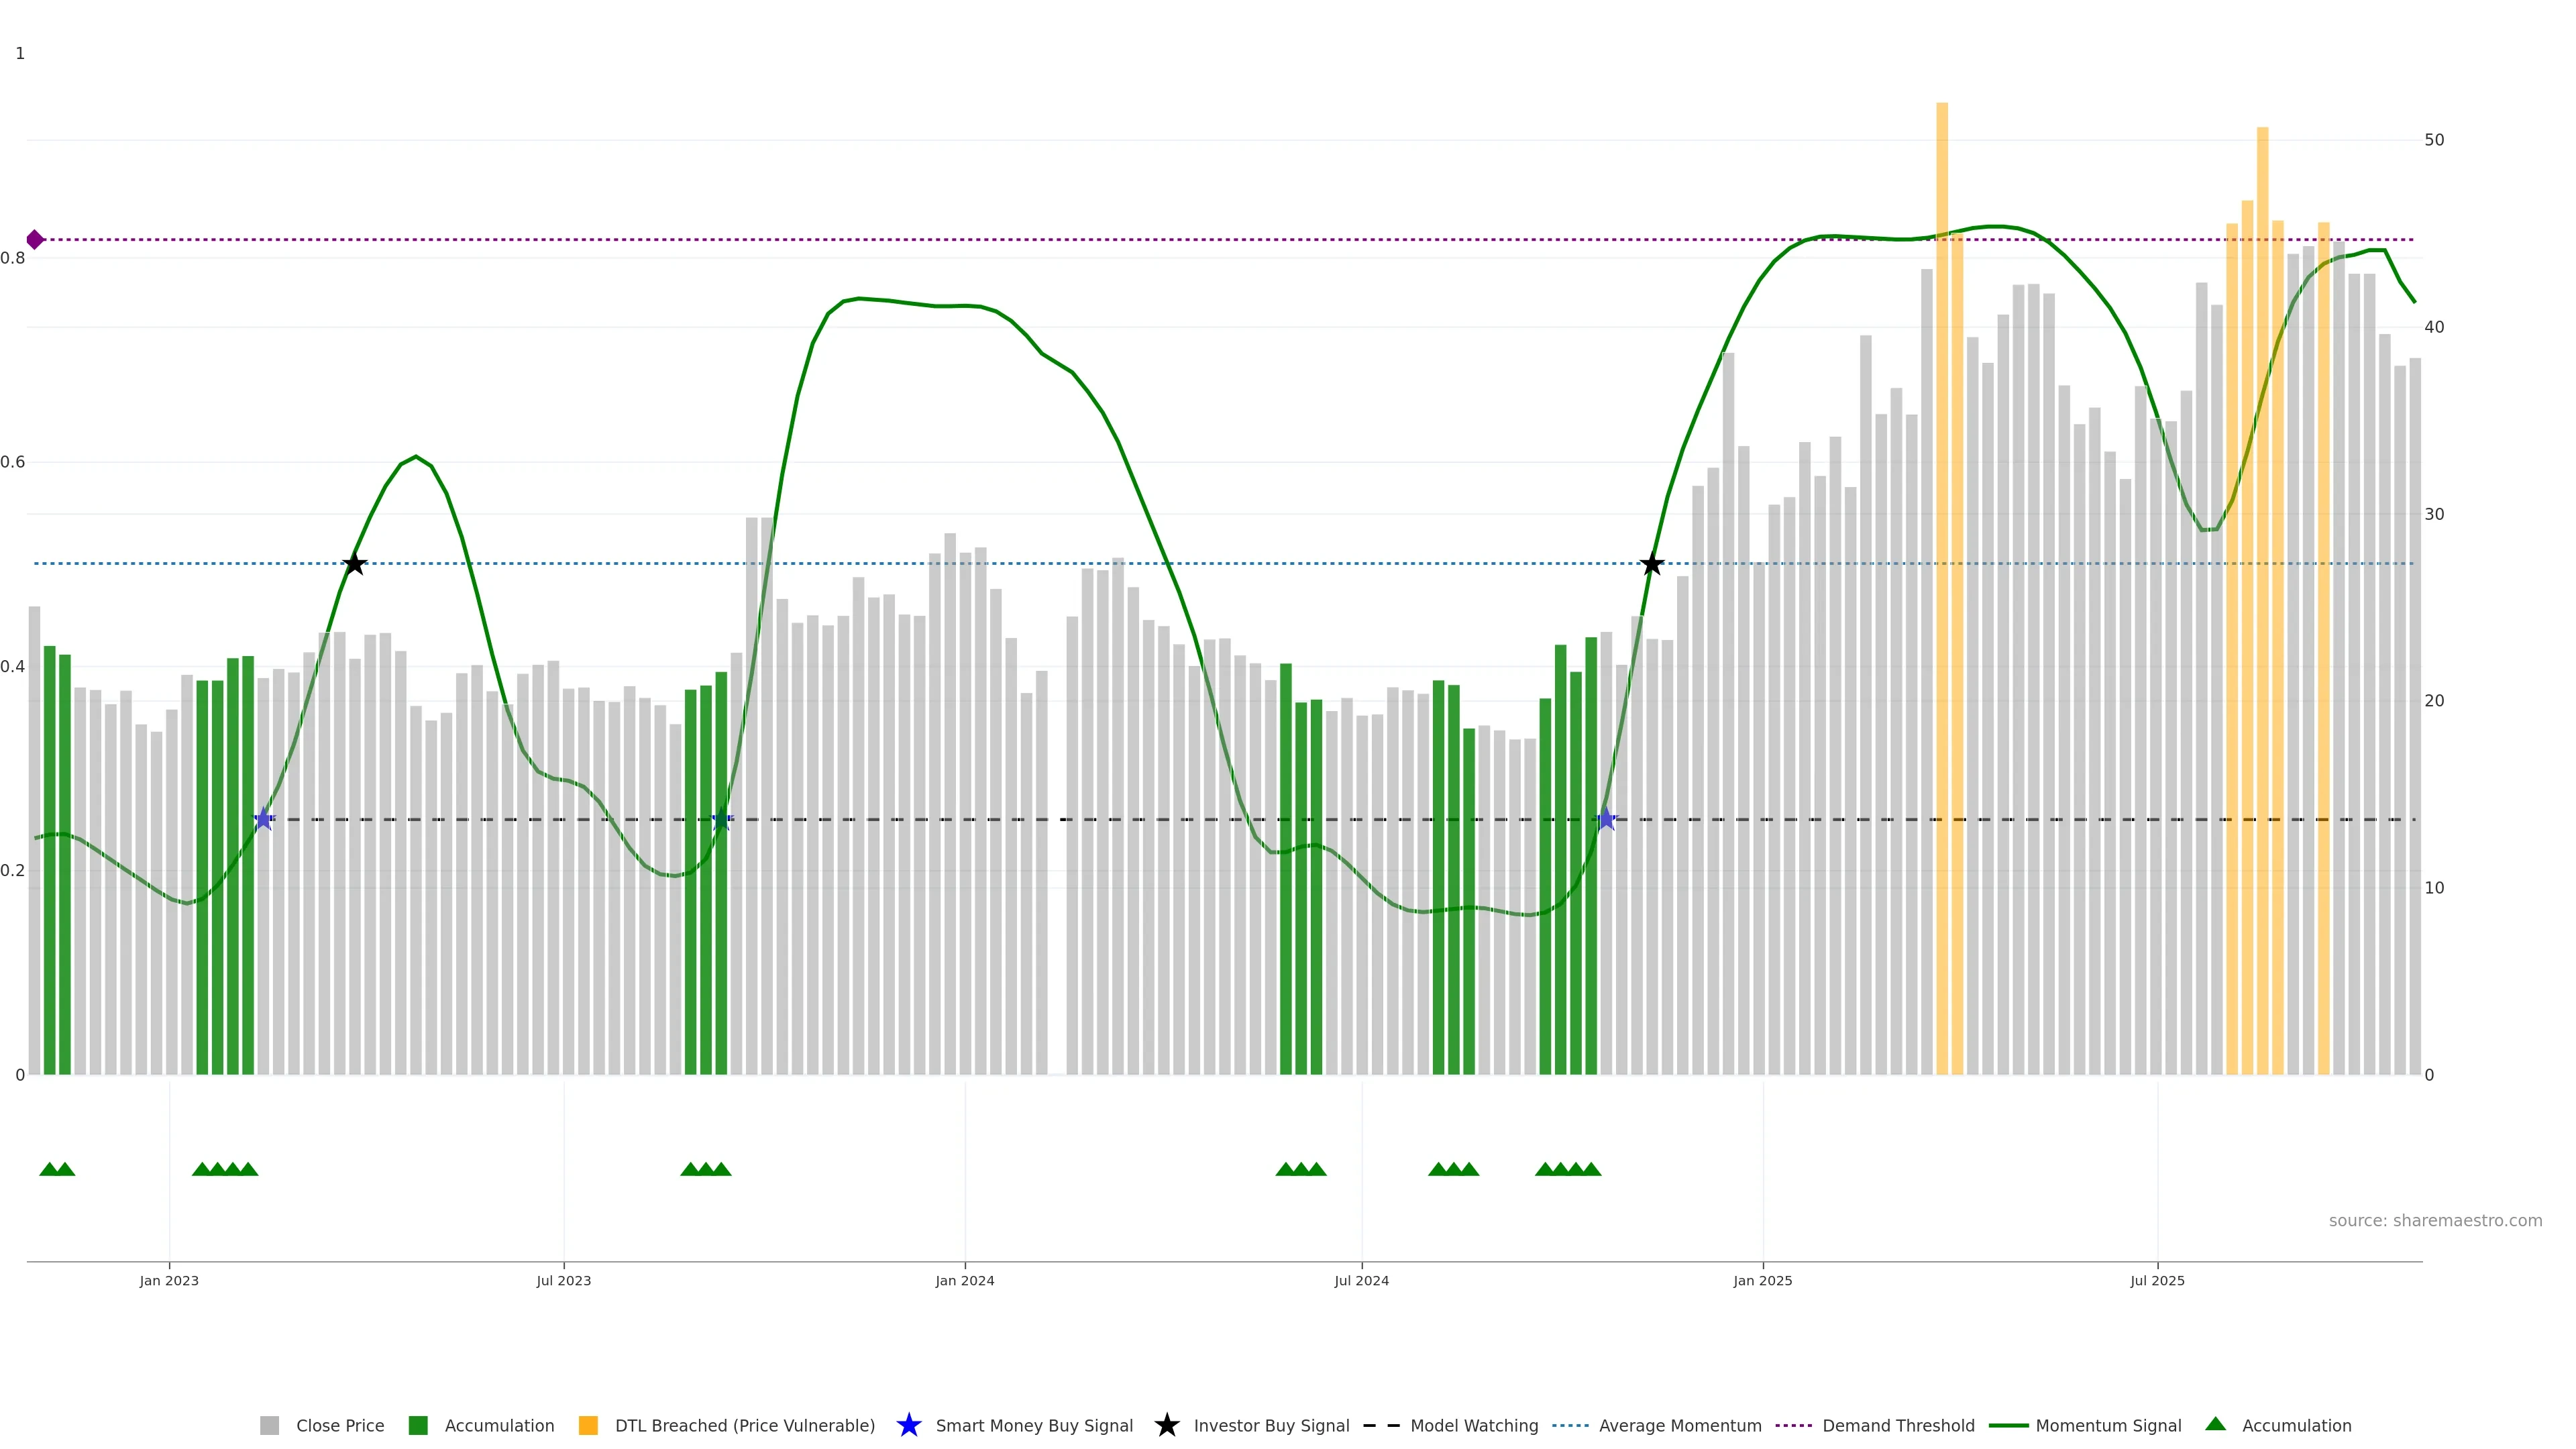Viewport: 2576px width, 1449px height.
Task: Click the gray Close Price color swatch
Action: (269, 1426)
